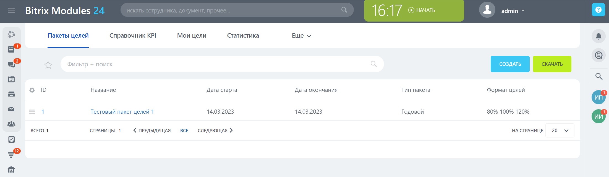Screen dimensions: 609x177
Task: Open the Тестовый пакет целей 1 link
Action: point(122,112)
